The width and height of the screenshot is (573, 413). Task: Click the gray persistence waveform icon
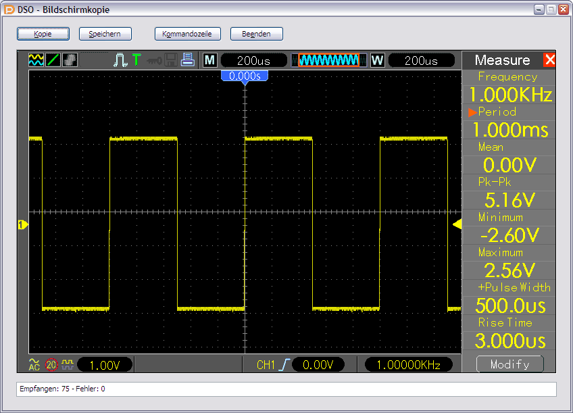(x=70, y=60)
